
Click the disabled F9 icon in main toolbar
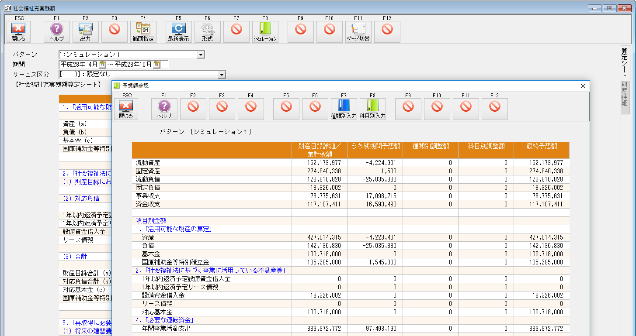tap(300, 31)
